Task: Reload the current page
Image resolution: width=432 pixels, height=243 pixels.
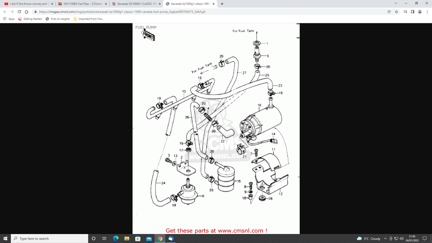Action: tap(19, 12)
